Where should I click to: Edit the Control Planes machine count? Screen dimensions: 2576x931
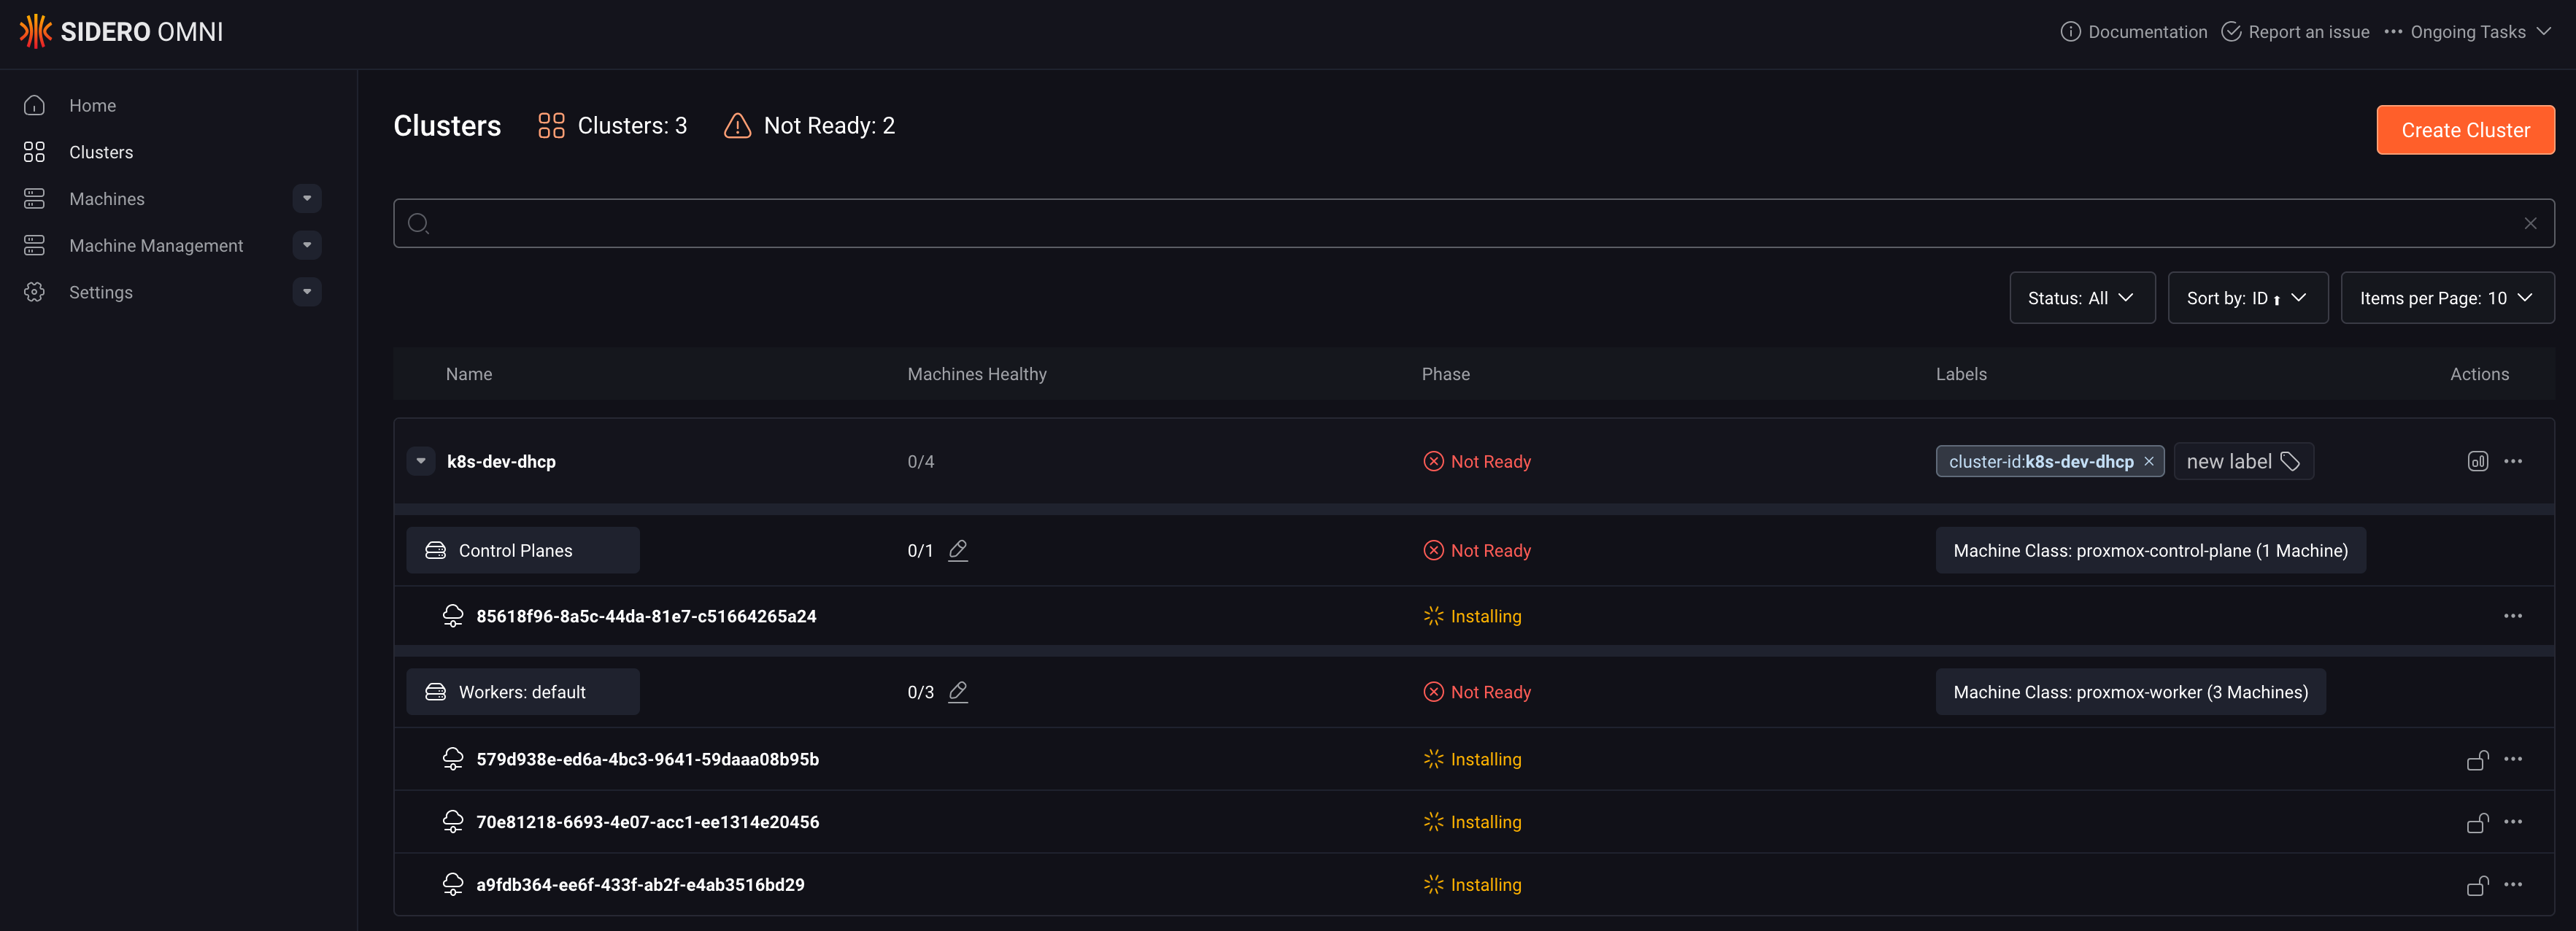click(x=958, y=549)
